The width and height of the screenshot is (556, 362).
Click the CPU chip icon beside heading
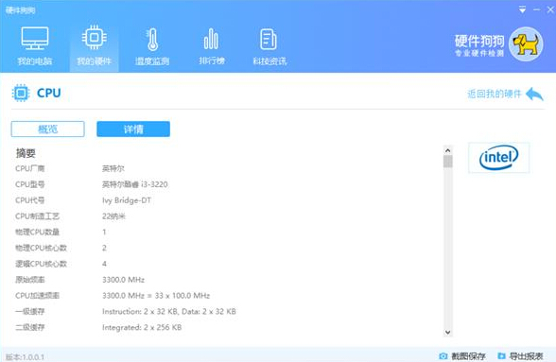click(21, 94)
